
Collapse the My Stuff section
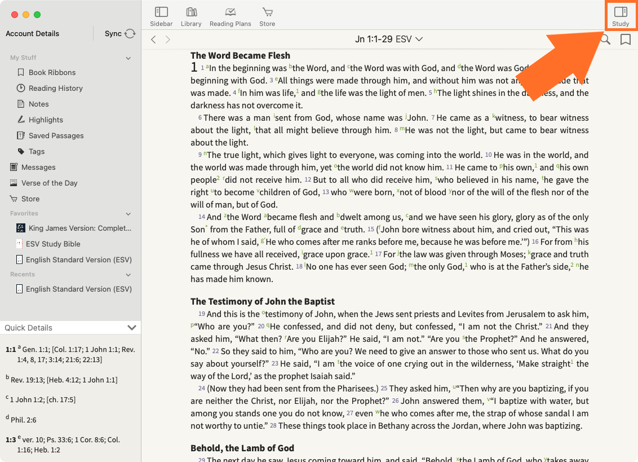(x=128, y=58)
